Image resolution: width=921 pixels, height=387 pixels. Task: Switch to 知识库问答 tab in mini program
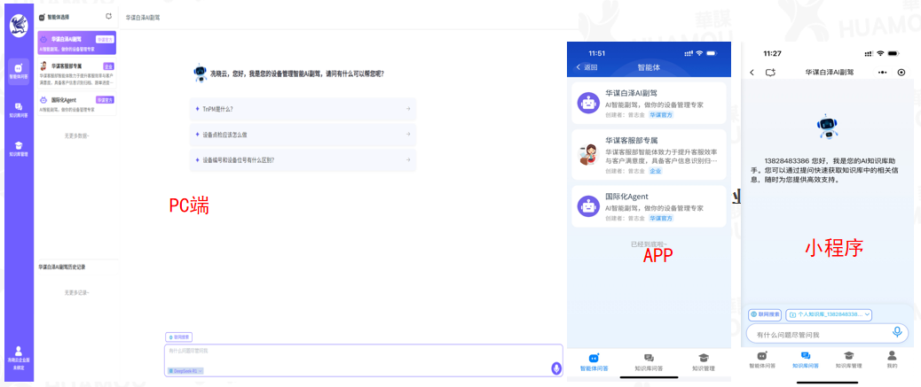[x=806, y=360]
